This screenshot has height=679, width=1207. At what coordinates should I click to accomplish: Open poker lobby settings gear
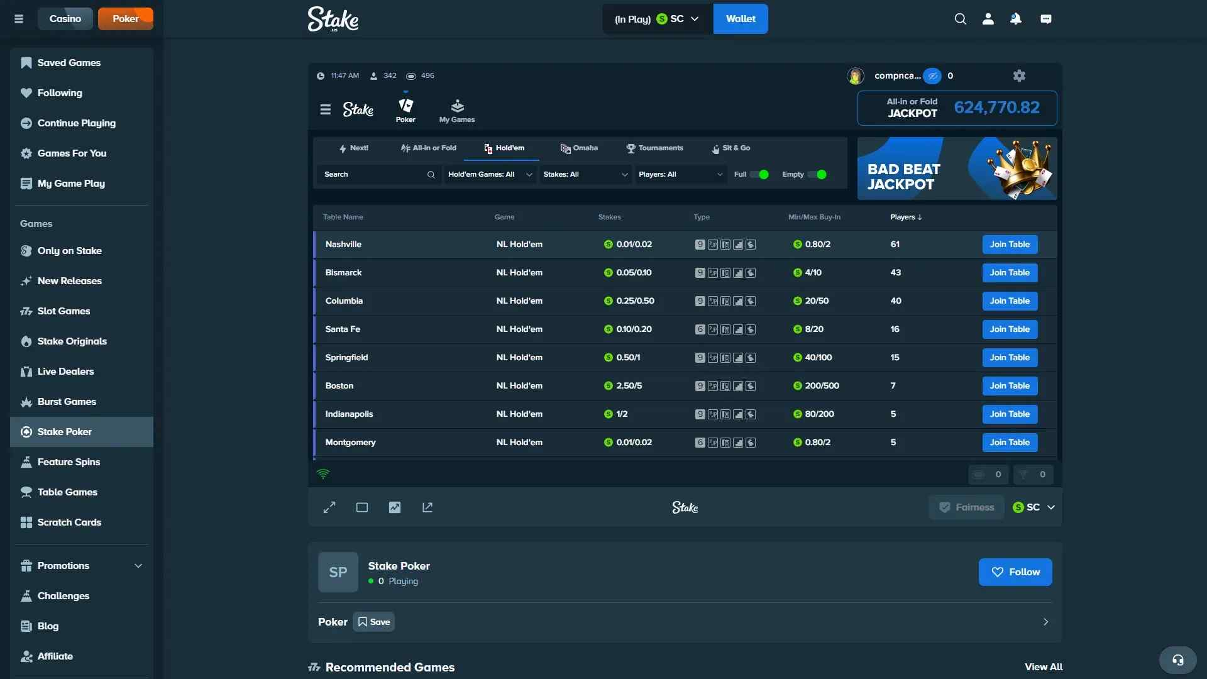(x=1019, y=75)
